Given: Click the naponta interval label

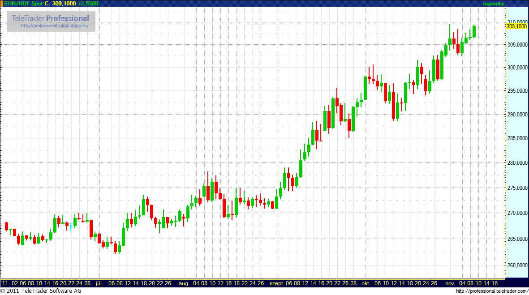Looking at the screenshot, I should click(x=493, y=4).
